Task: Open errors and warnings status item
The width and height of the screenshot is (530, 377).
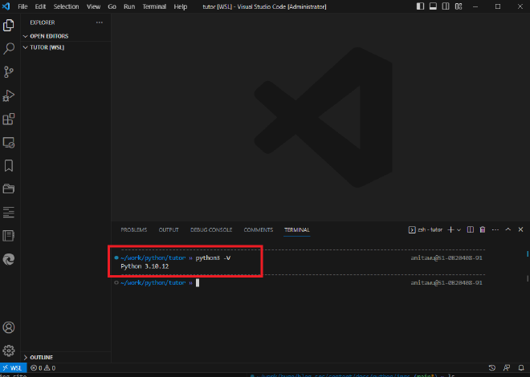Action: point(43,368)
